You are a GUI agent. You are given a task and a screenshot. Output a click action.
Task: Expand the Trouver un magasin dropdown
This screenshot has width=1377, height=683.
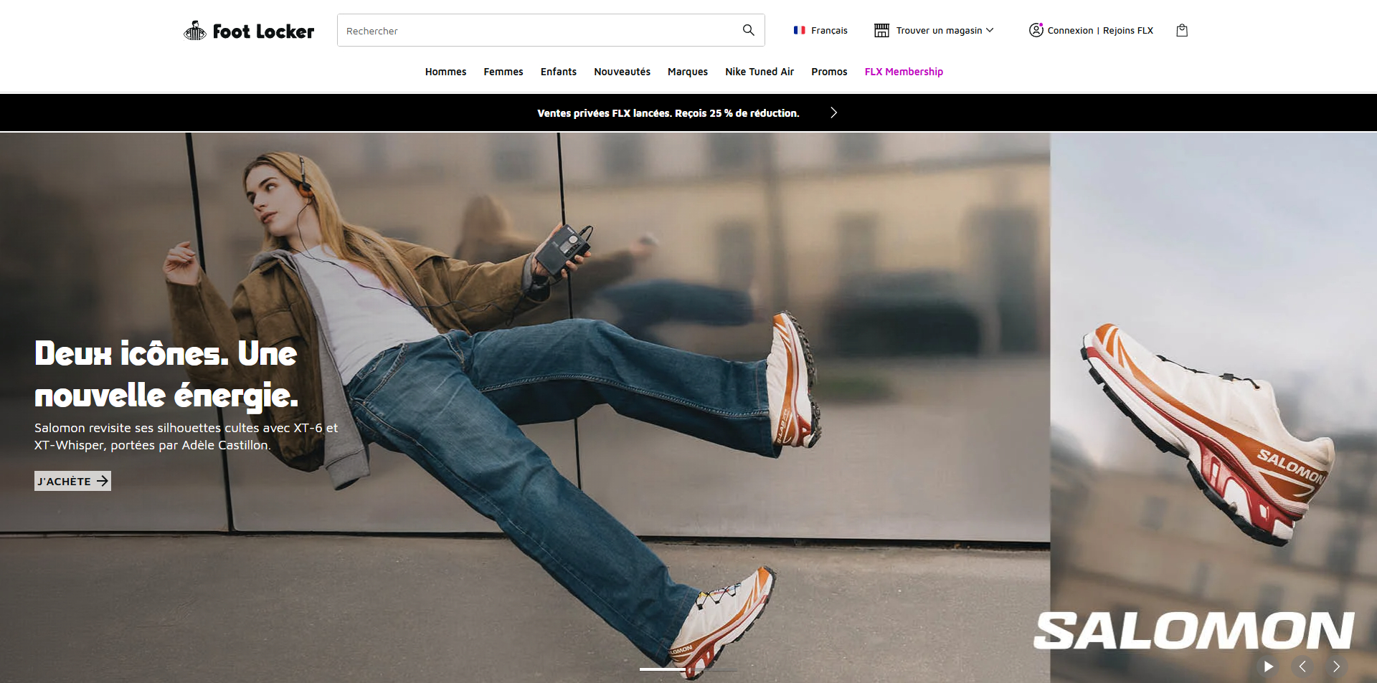pos(945,30)
